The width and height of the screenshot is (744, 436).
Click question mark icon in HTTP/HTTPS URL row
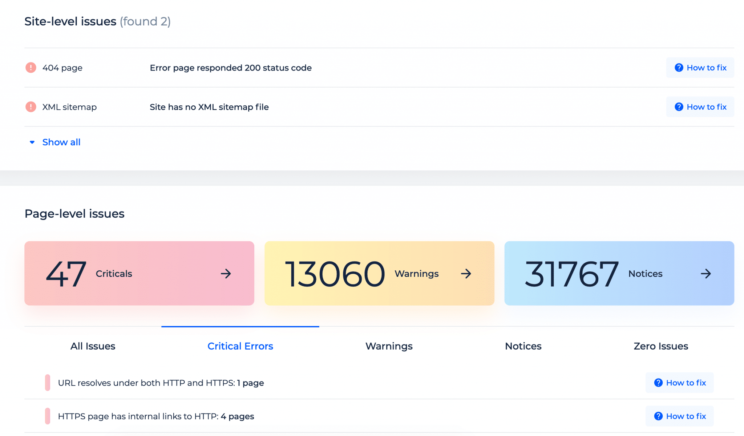click(x=658, y=383)
